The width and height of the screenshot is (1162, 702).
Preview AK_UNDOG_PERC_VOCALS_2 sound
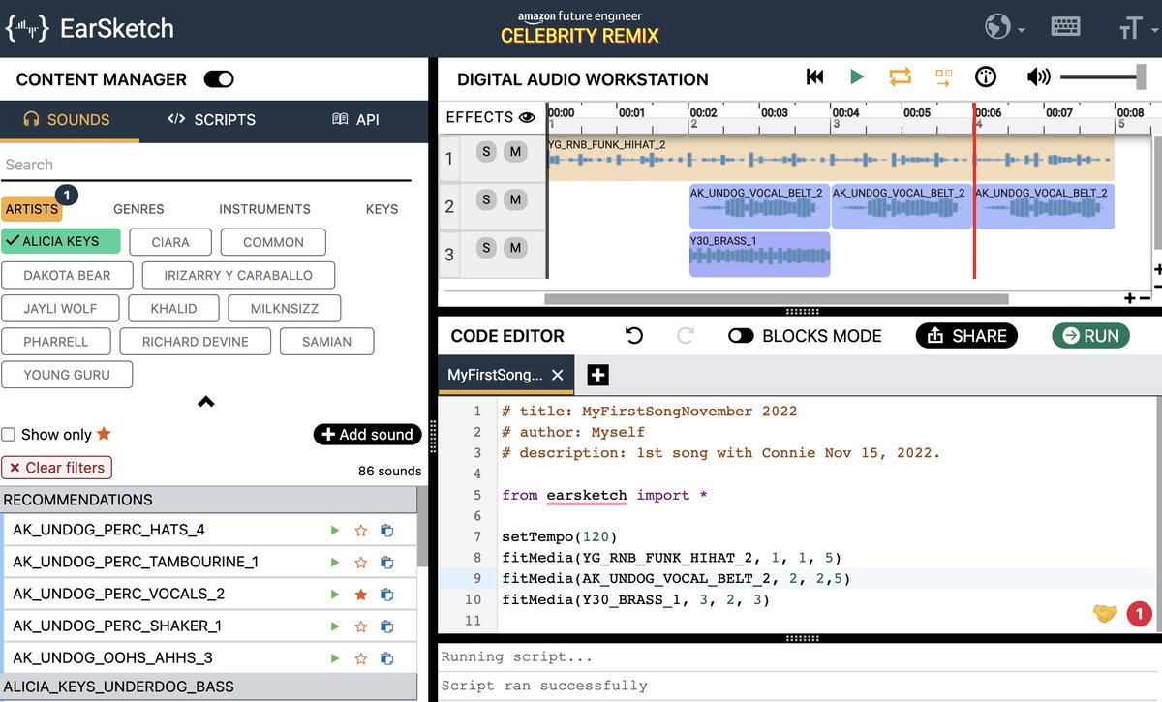click(x=335, y=595)
